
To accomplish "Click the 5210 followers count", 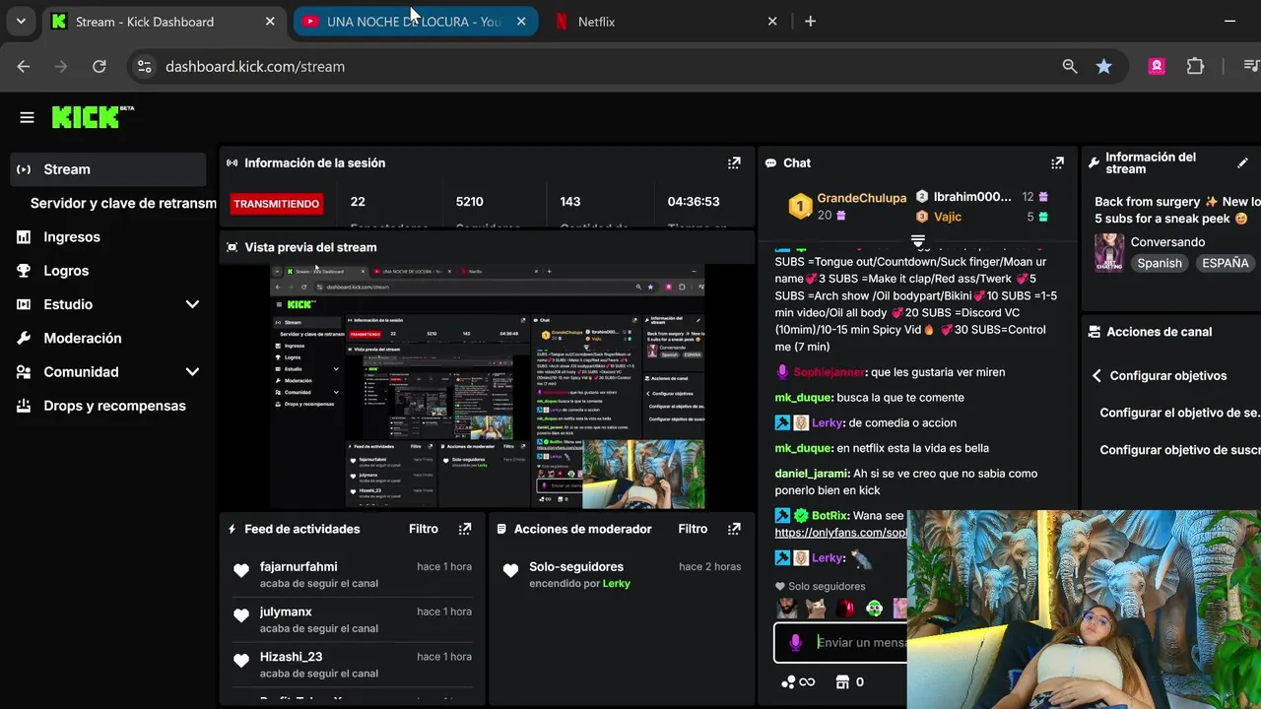I will click(x=470, y=202).
